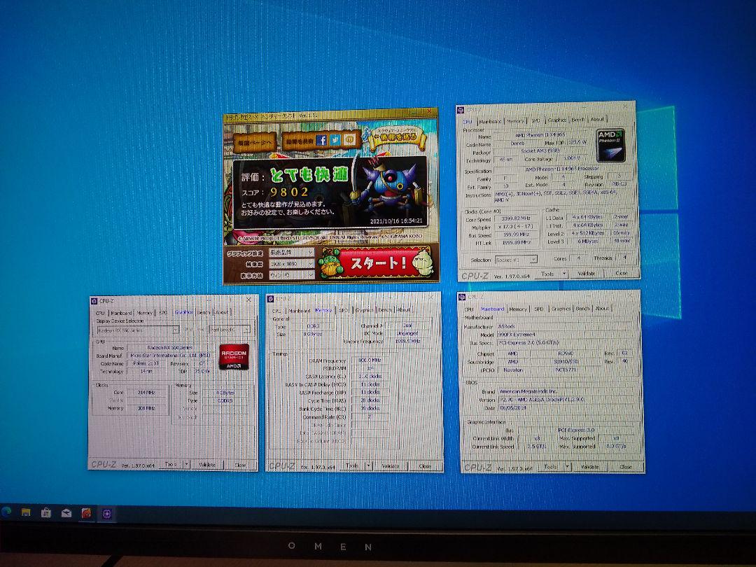This screenshot has width=756, height=567.
Task: Select Graphics tab in CPU-Z Memory window
Action: click(x=365, y=310)
